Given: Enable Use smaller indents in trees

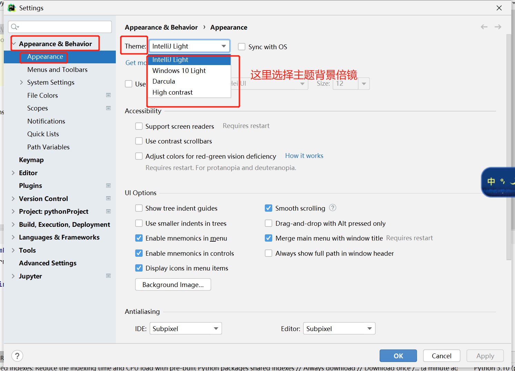Looking at the screenshot, I should click(139, 223).
